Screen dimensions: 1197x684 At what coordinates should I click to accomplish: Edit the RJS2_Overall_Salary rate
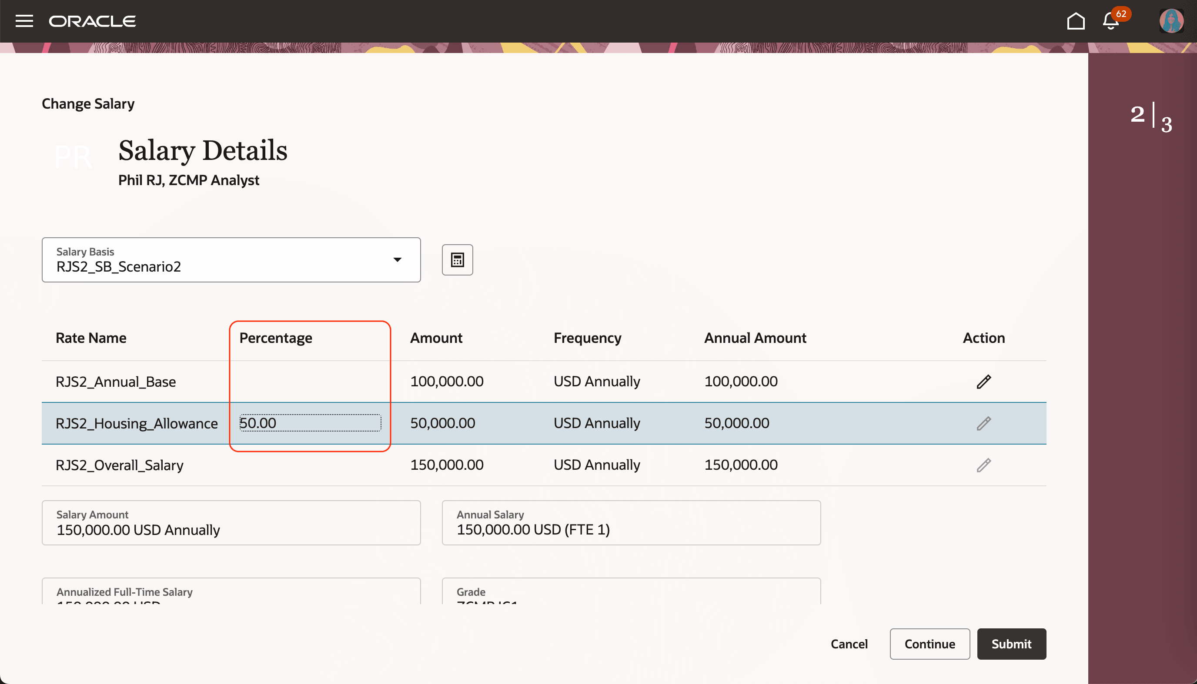[983, 465]
